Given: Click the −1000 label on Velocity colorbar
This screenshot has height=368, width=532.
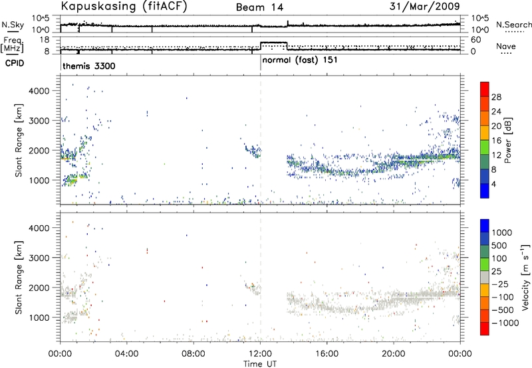Looking at the screenshot, I should tap(505, 323).
